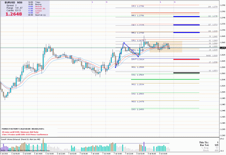The height and width of the screenshot is (155, 226).
Task: Click the Alert 400 value
Action: coord(210,150)
